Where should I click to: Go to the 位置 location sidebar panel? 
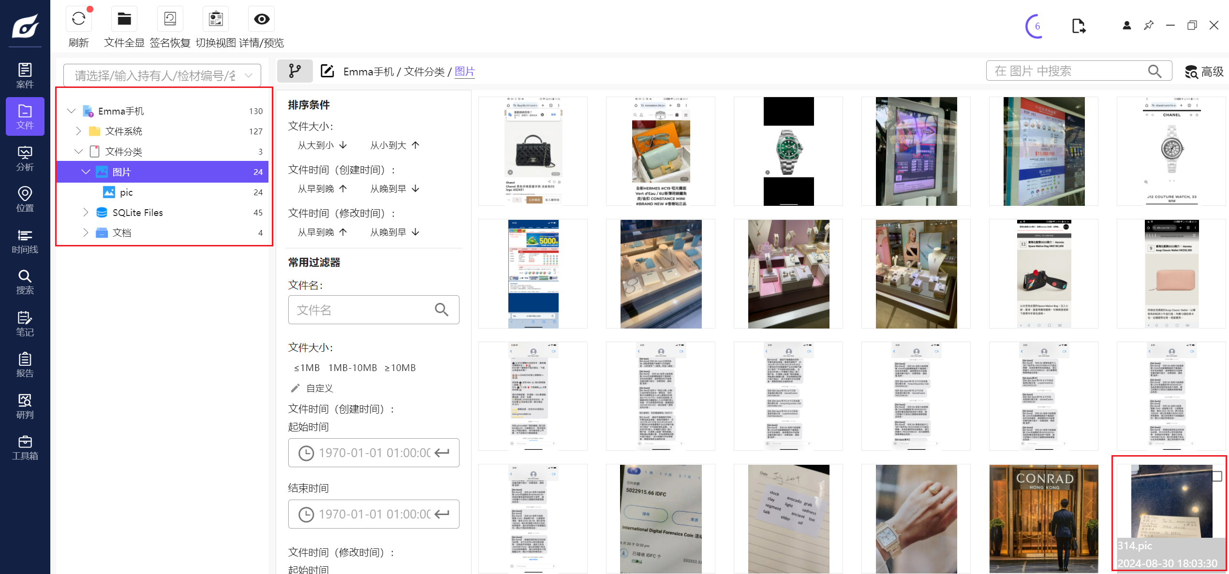point(25,200)
